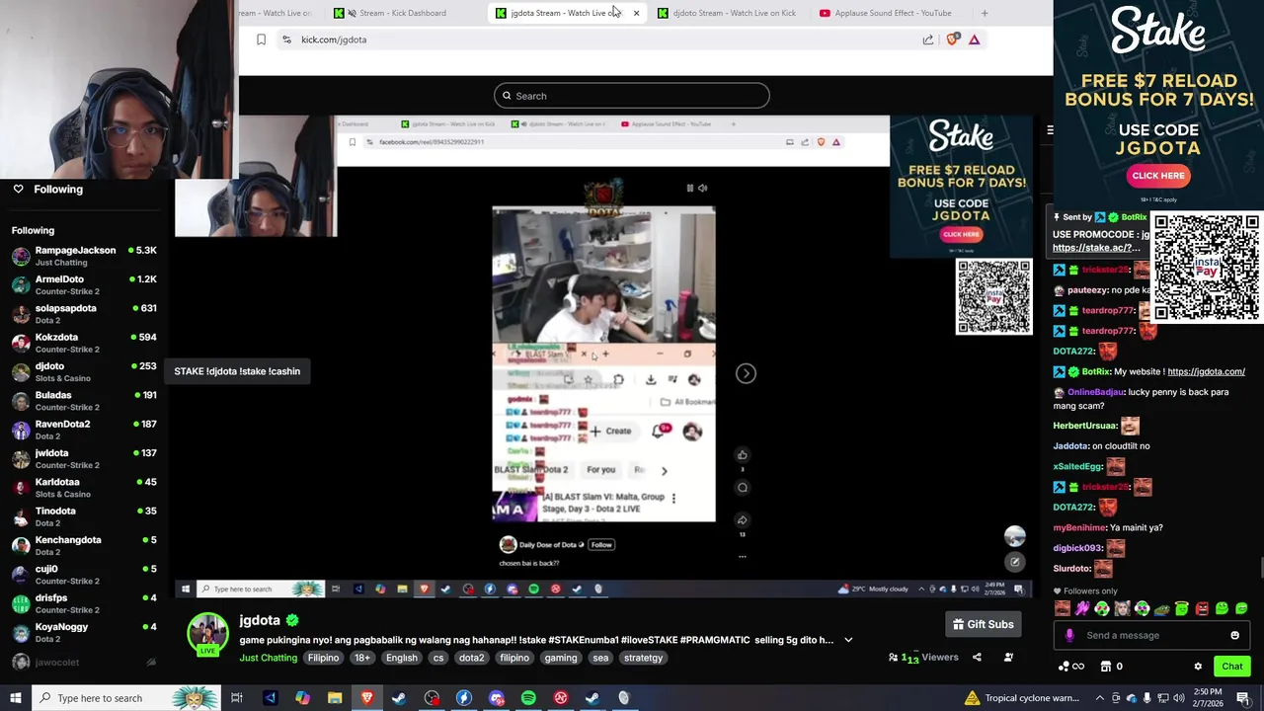This screenshot has width=1264, height=711.
Task: Open the Gift Subs button
Action: click(x=983, y=624)
